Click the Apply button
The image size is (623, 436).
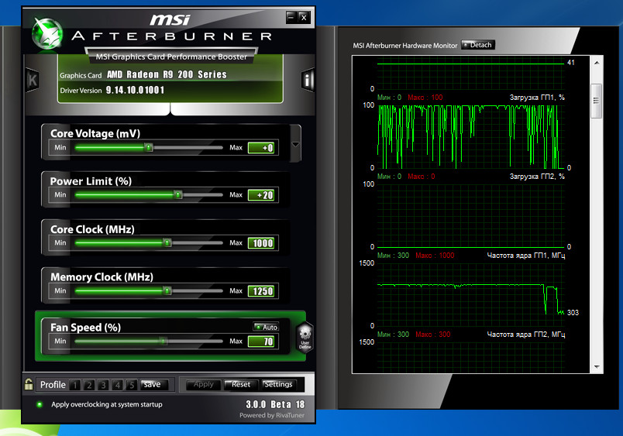pyautogui.click(x=203, y=384)
